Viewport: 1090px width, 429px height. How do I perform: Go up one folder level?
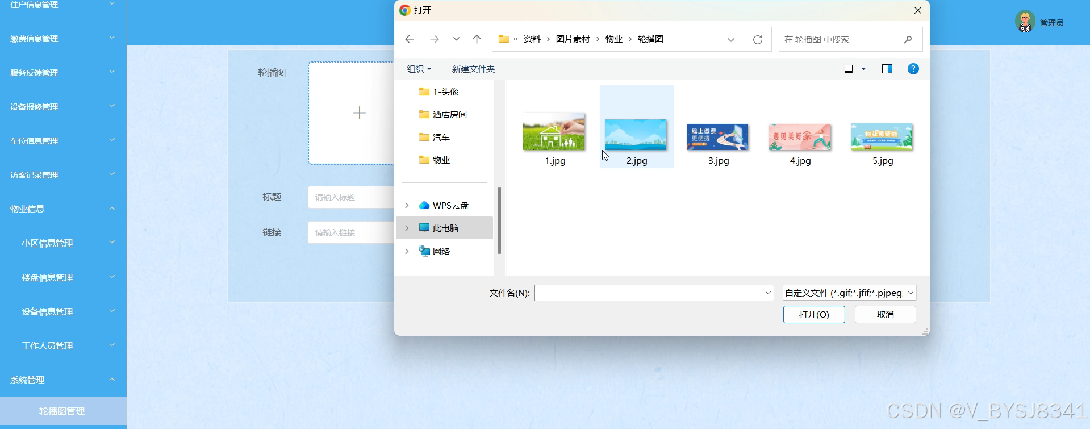(477, 39)
